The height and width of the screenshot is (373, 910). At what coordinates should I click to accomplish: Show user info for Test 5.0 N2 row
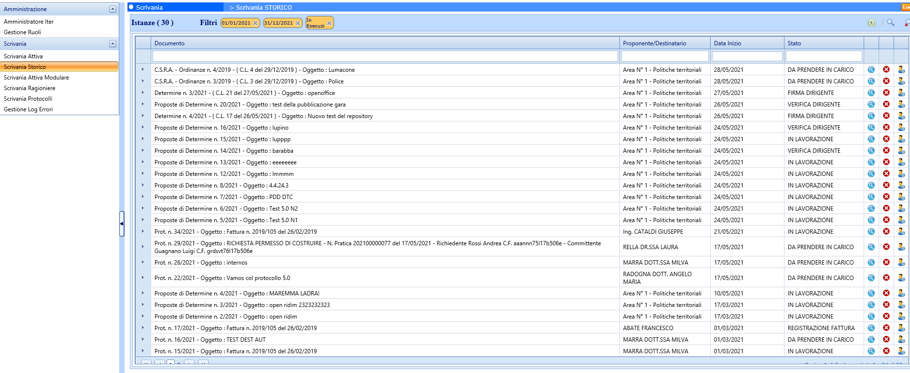tap(901, 208)
